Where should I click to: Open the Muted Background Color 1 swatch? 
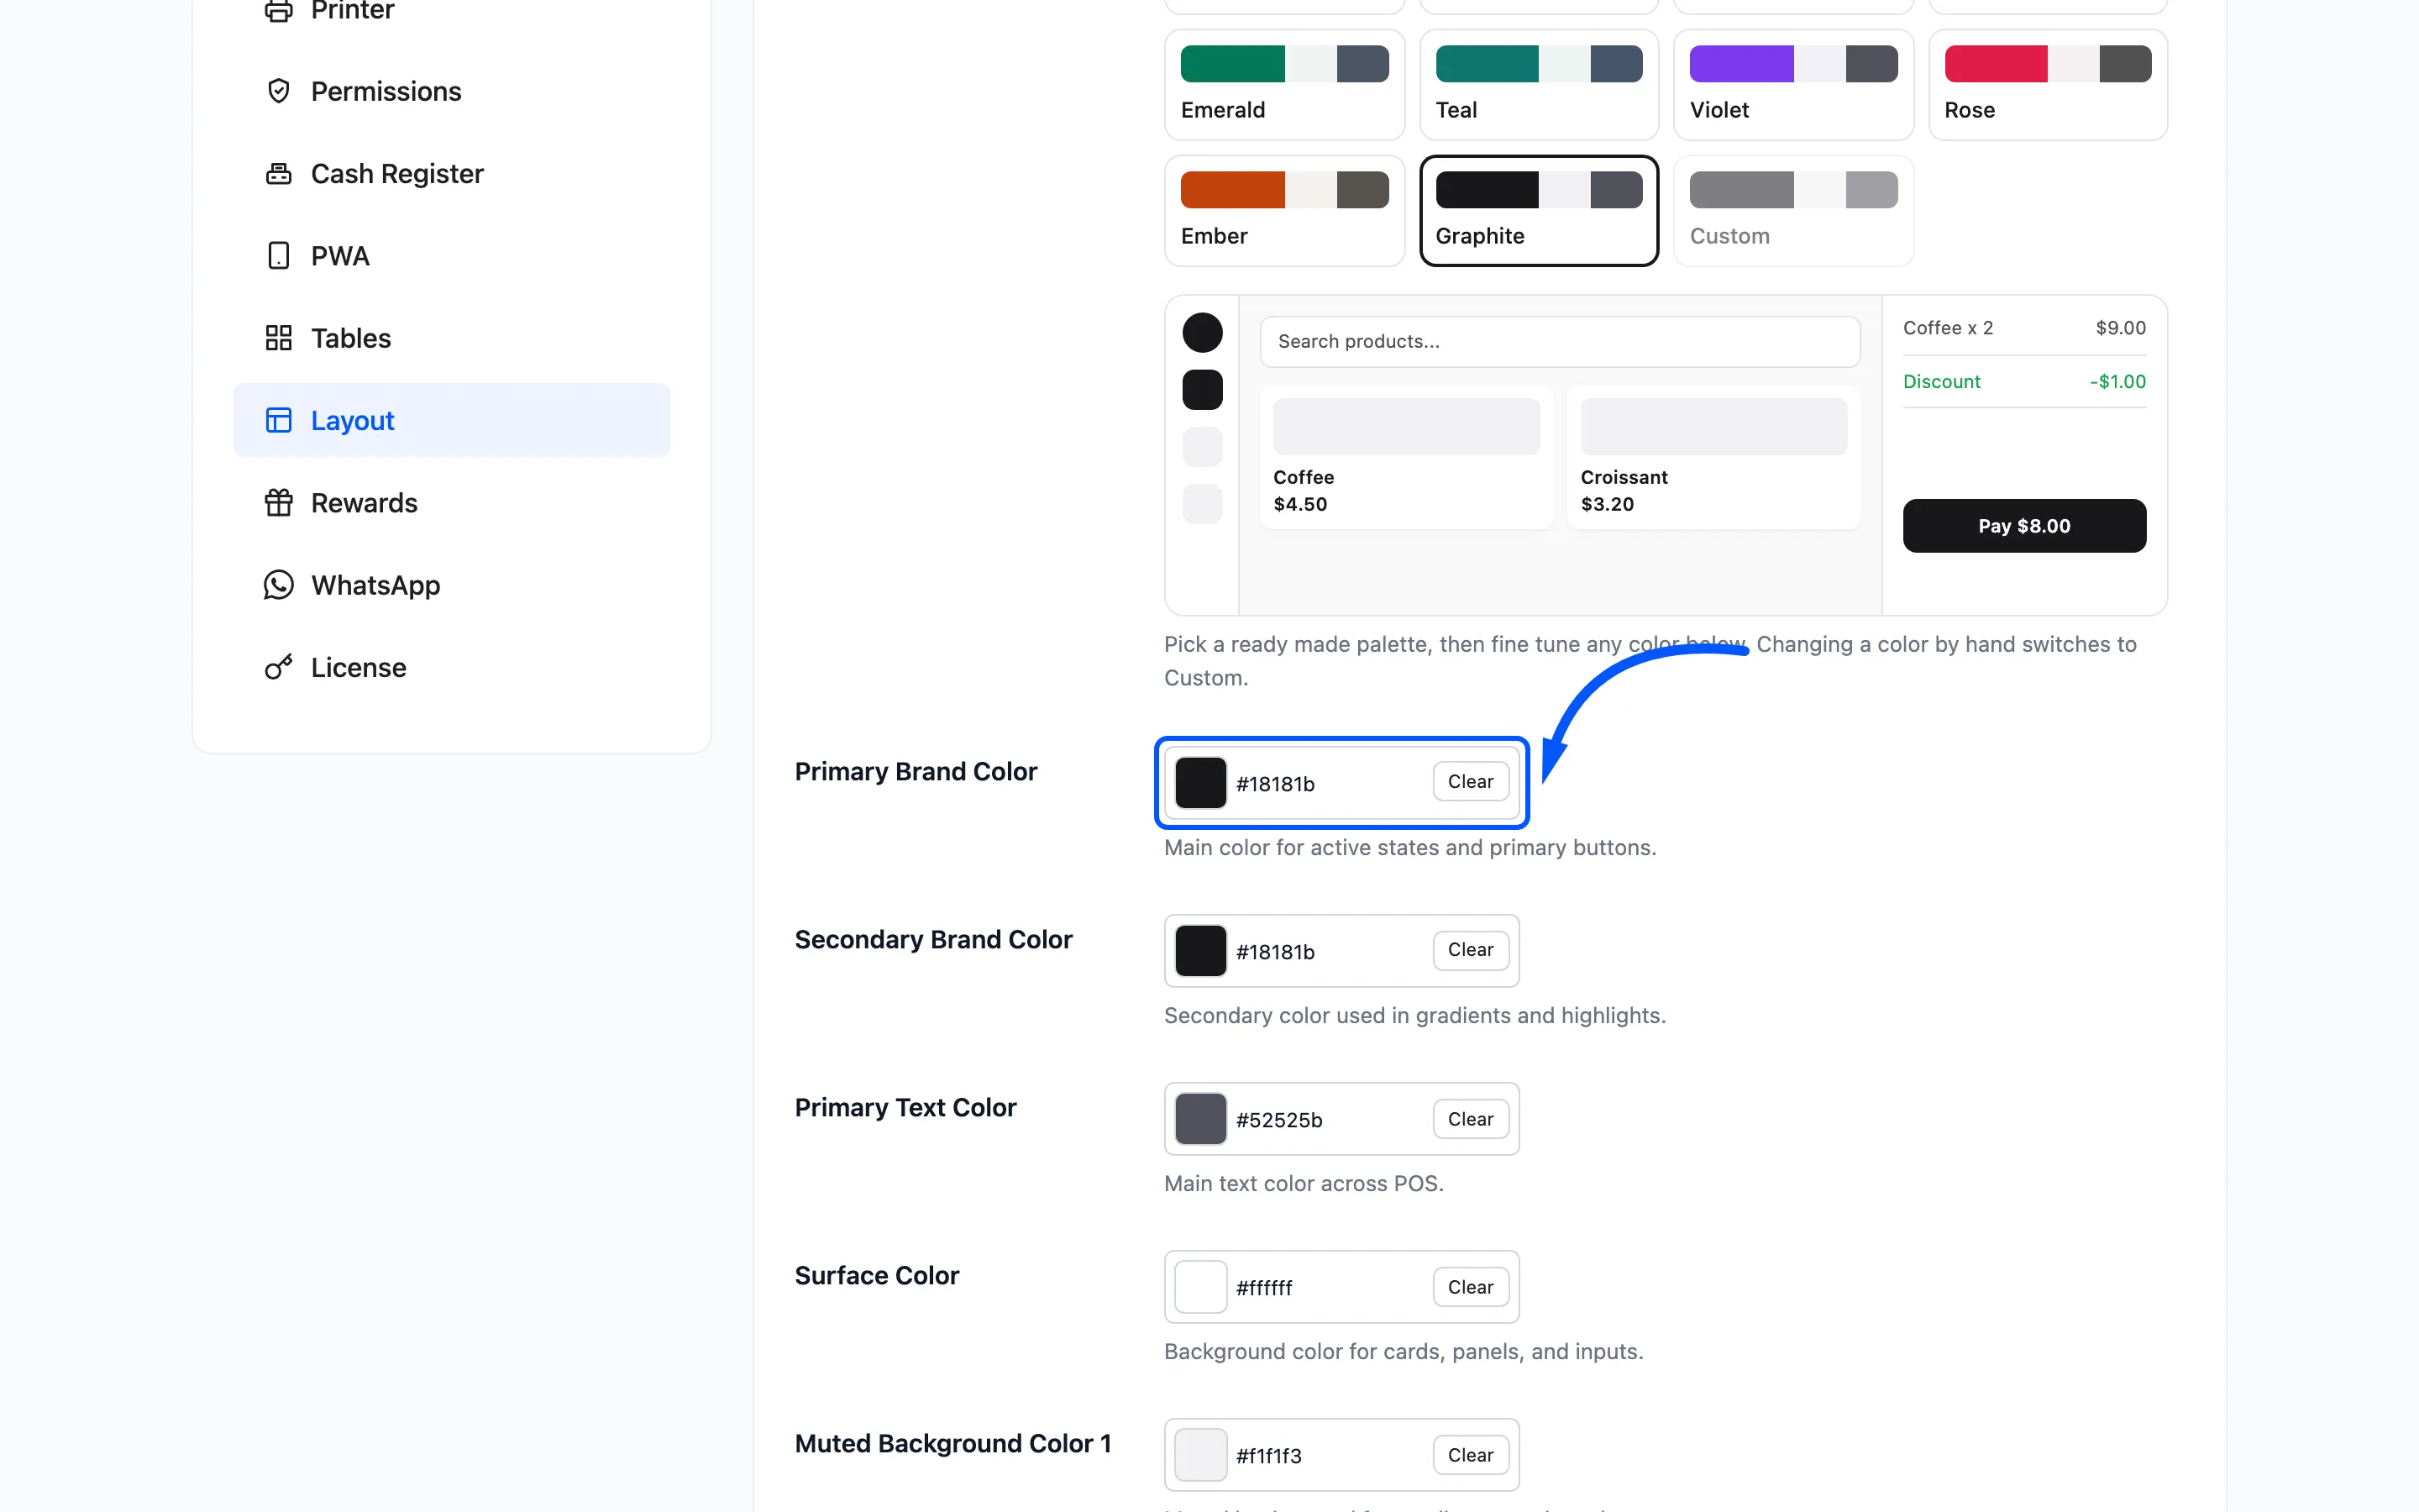[1200, 1455]
